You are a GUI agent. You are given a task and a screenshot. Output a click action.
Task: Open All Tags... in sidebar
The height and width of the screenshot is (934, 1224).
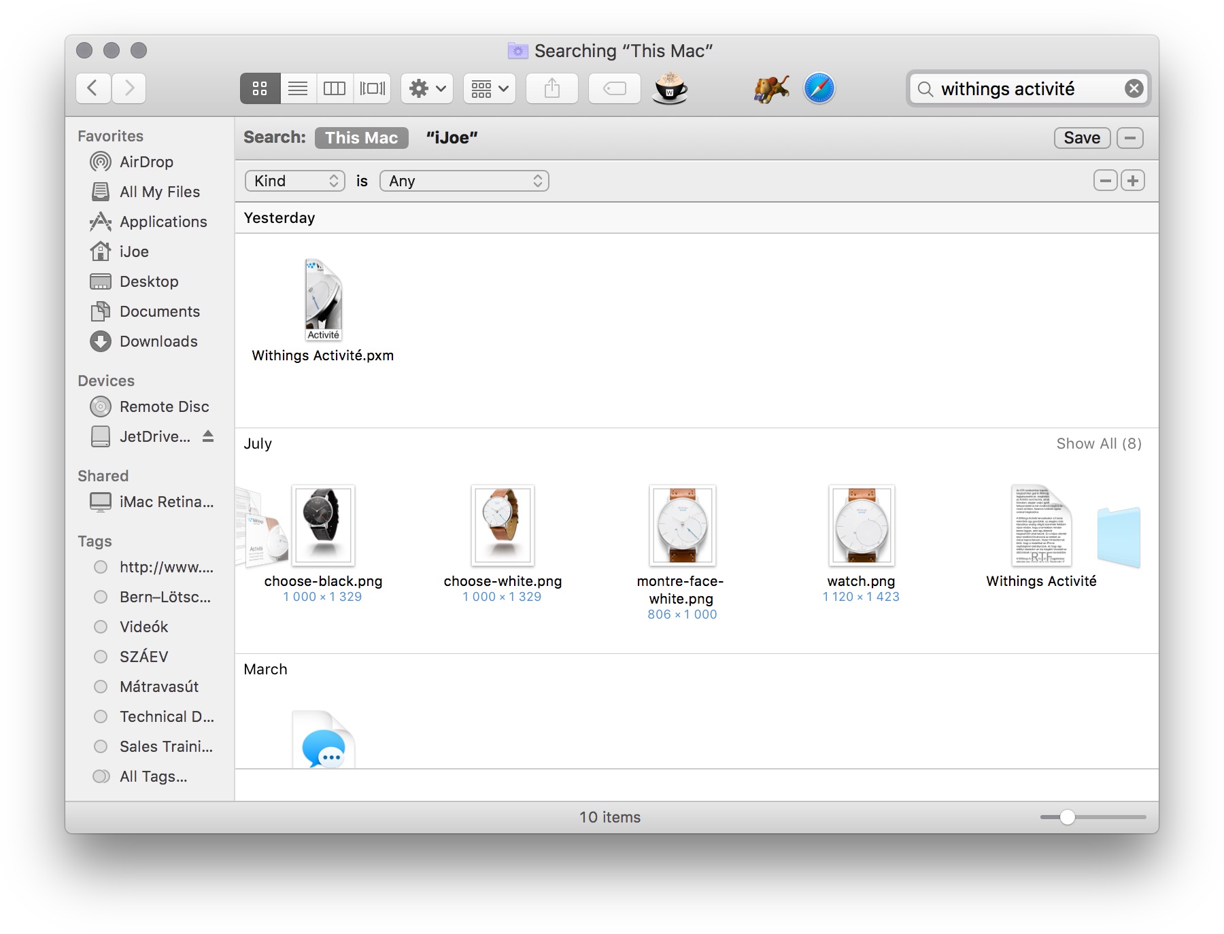click(x=153, y=776)
